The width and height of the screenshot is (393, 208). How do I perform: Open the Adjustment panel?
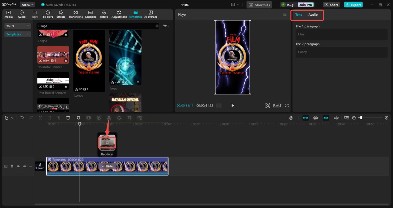(119, 14)
